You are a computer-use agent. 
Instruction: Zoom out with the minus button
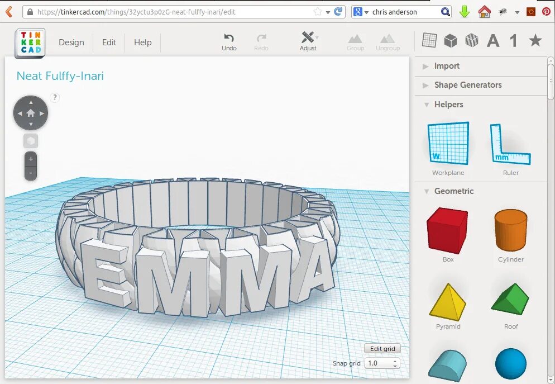click(31, 173)
